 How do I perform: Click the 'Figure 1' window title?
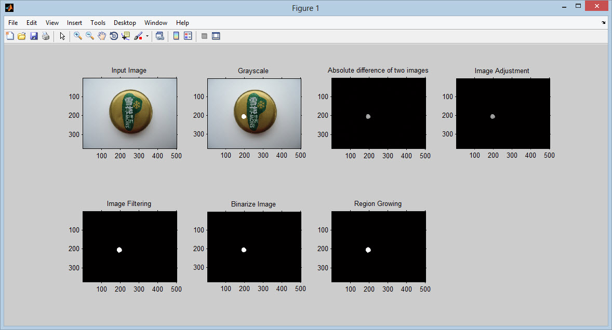[x=305, y=8]
